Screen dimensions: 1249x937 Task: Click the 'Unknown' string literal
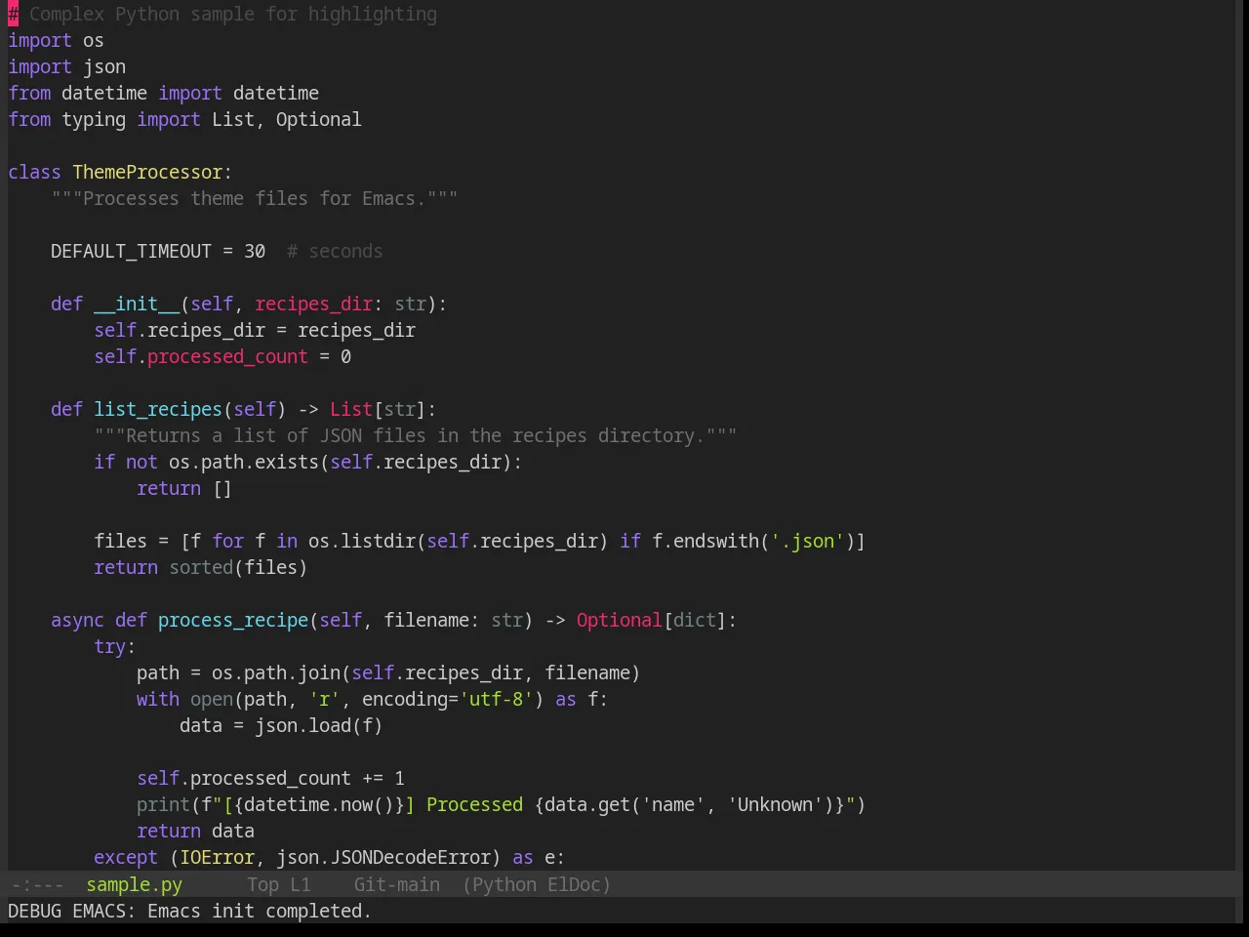click(775, 805)
